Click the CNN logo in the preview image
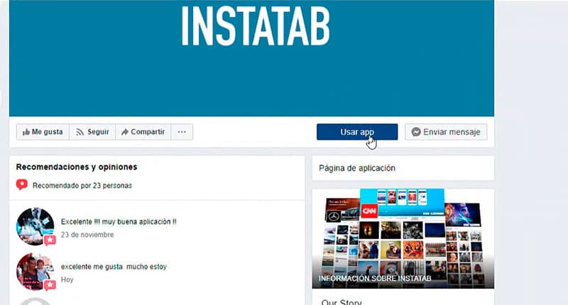Screen dimensions: 568x305 point(369,211)
